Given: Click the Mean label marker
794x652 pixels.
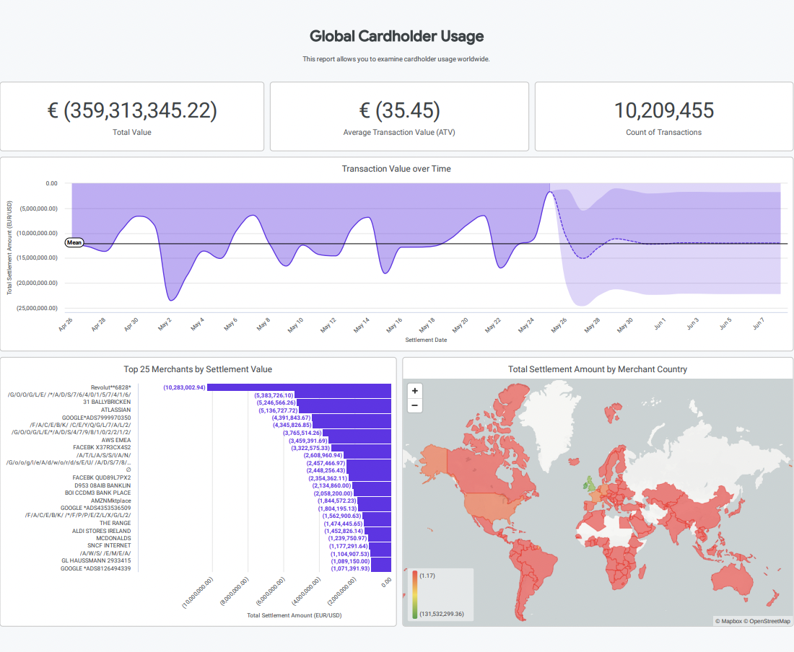Looking at the screenshot, I should (x=74, y=242).
